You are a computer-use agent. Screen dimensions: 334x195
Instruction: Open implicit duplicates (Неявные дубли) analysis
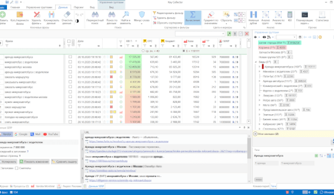tap(253, 18)
